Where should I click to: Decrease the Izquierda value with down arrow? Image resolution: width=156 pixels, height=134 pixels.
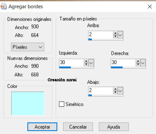point(86,64)
